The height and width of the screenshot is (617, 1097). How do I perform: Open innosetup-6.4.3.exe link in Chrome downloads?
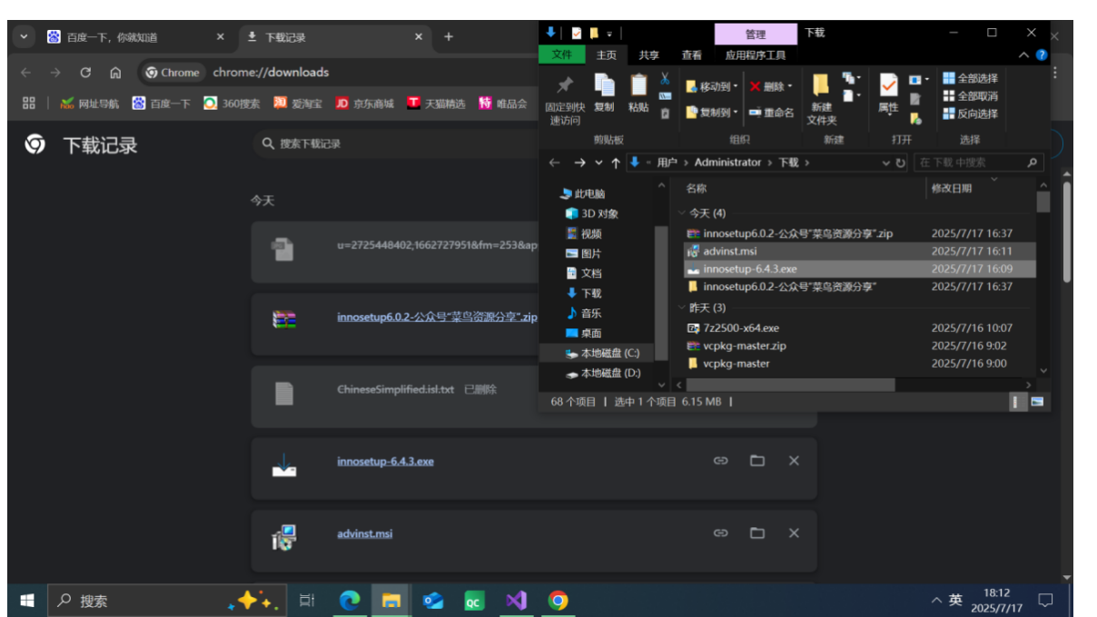pyautogui.click(x=385, y=462)
